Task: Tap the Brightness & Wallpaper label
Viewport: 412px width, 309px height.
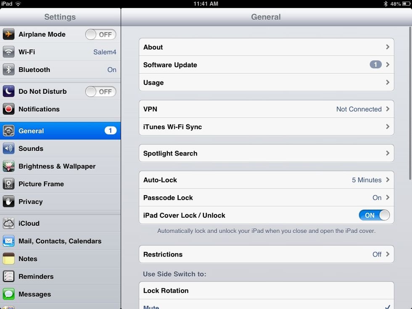Action: pyautogui.click(x=57, y=166)
